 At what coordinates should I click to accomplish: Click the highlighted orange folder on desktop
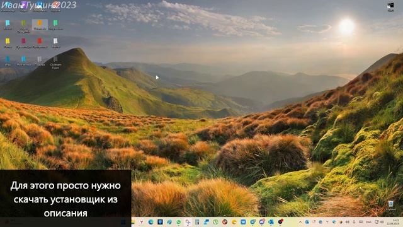(40, 25)
